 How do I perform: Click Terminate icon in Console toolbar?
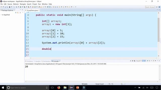point(131,61)
